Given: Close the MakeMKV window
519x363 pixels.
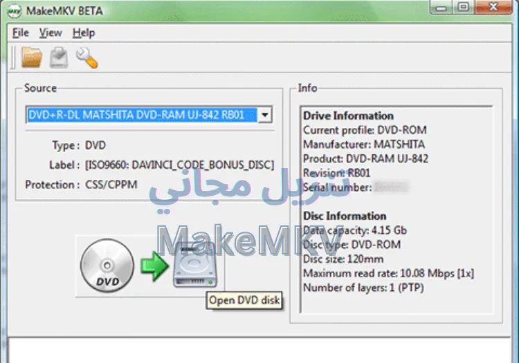Looking at the screenshot, I should click(x=493, y=8).
